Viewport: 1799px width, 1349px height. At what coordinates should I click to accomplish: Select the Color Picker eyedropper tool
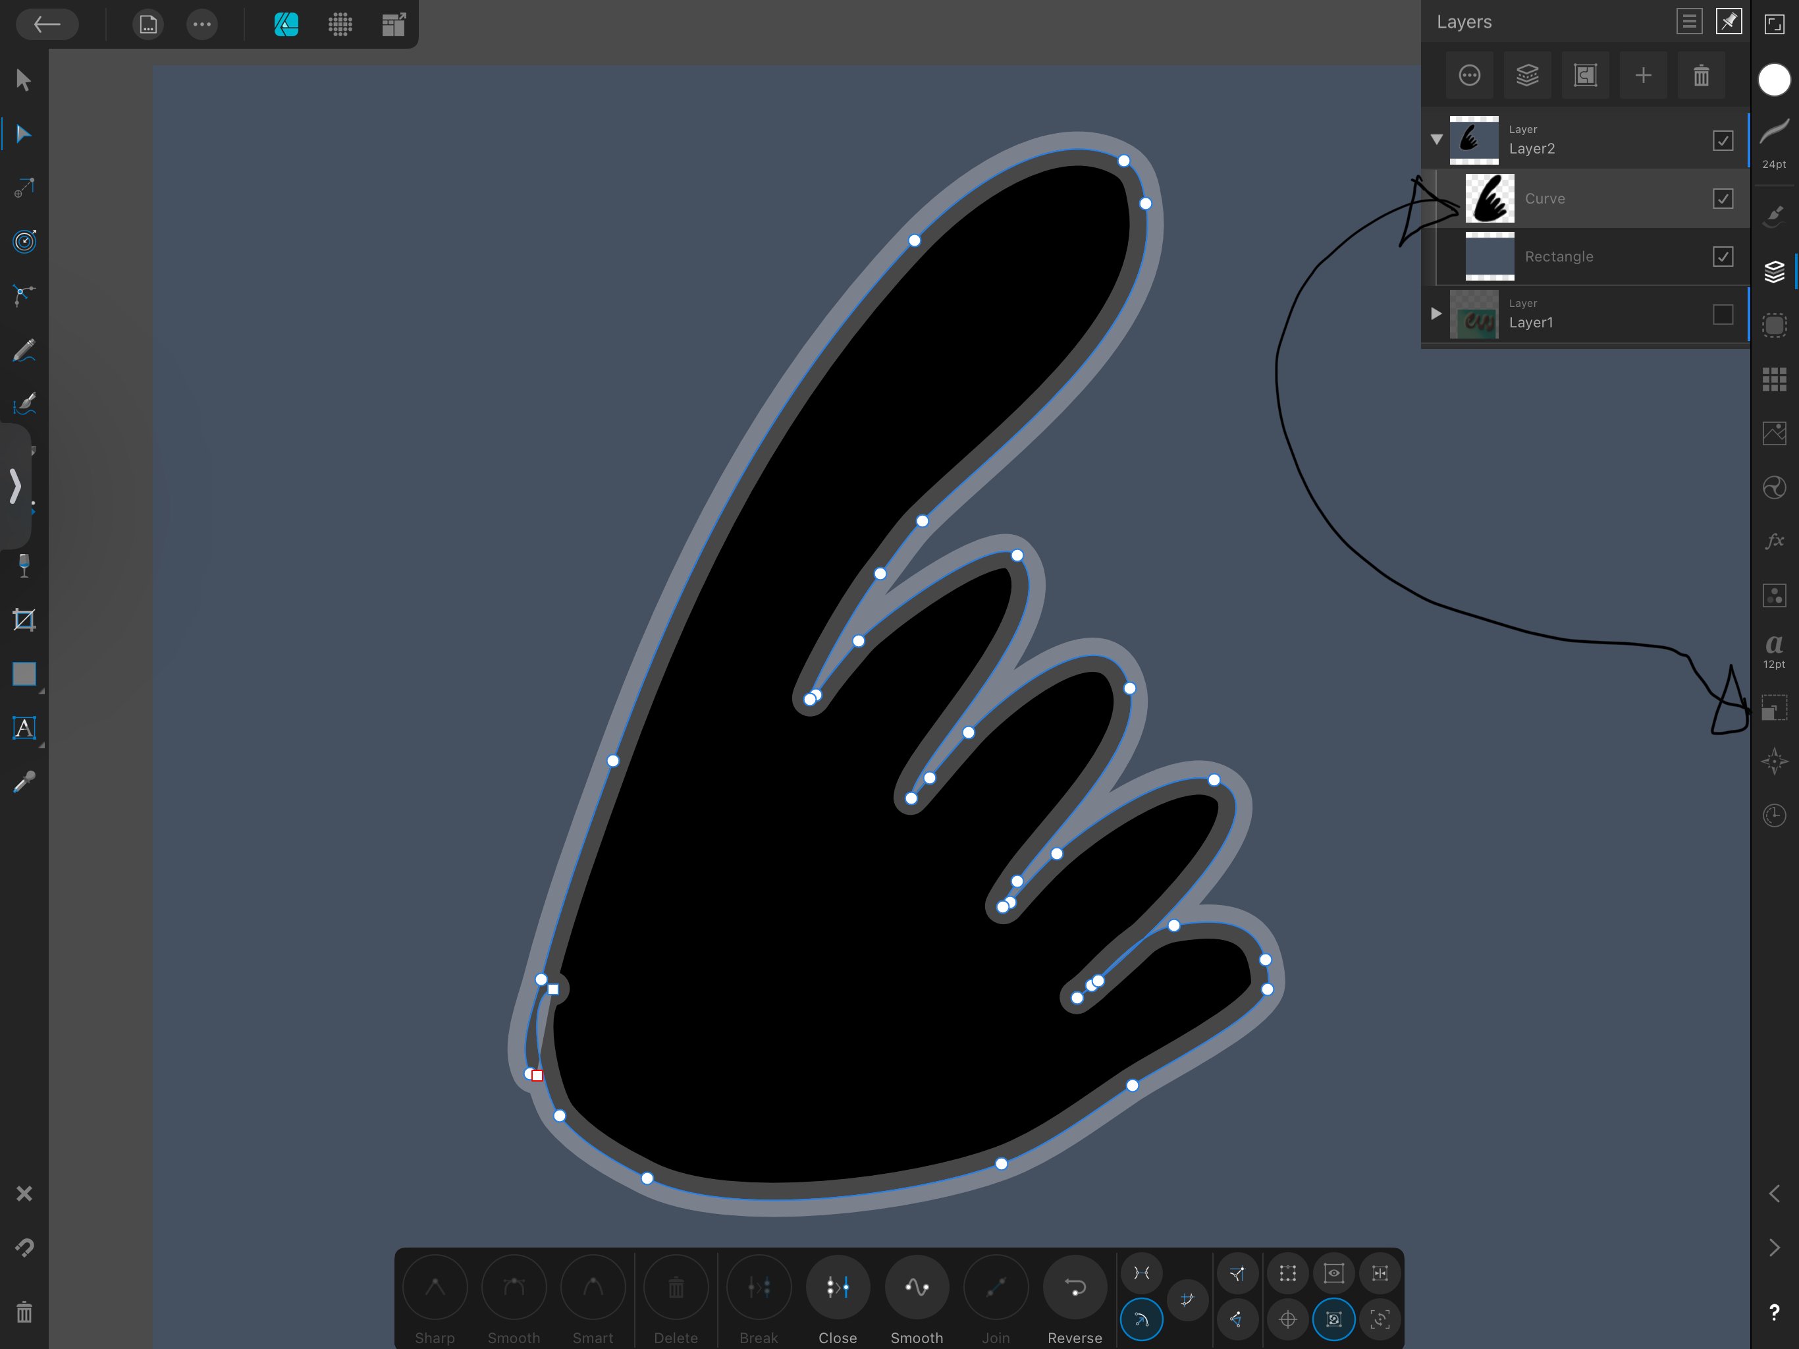point(24,782)
